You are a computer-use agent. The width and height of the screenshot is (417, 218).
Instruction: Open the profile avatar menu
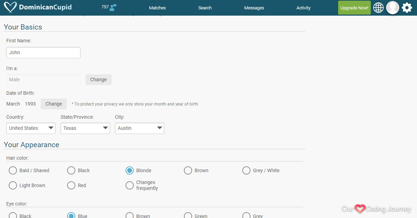coord(393,8)
